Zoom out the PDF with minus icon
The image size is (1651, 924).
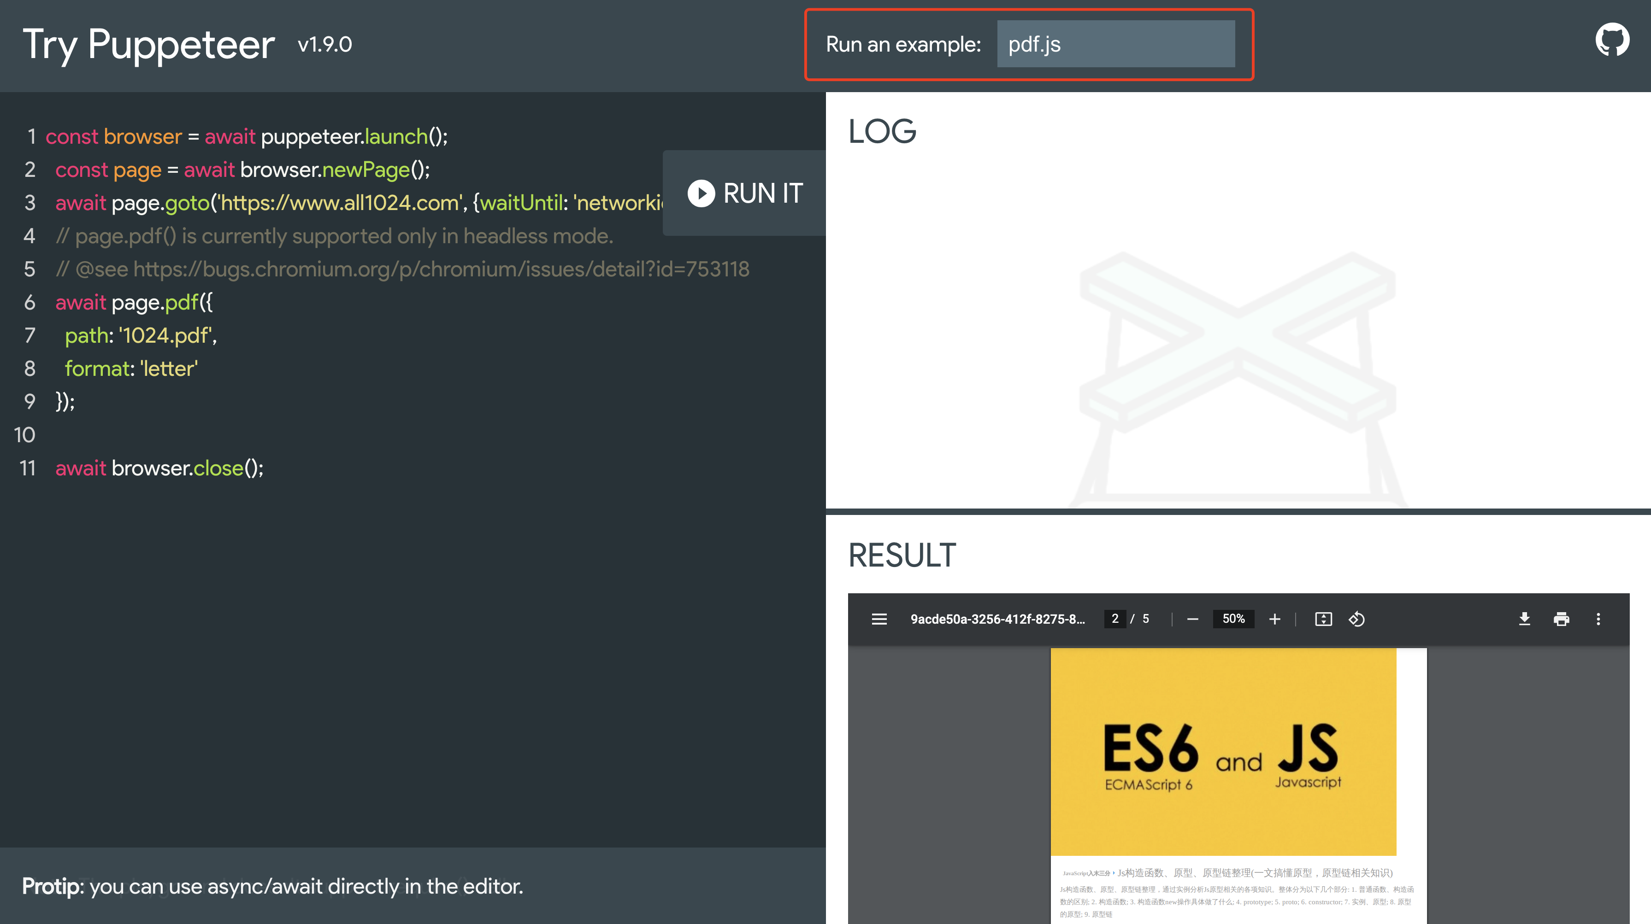point(1192,619)
